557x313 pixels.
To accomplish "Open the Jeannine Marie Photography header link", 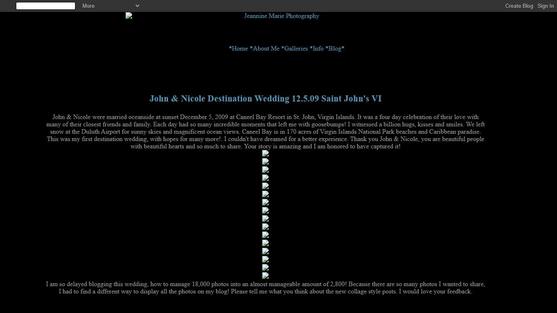I will tap(281, 16).
